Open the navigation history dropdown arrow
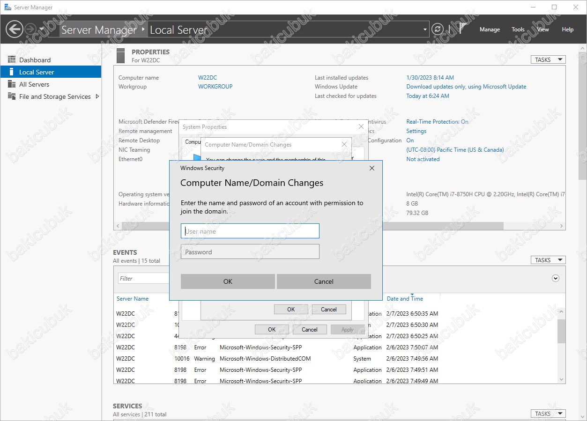 pyautogui.click(x=41, y=29)
